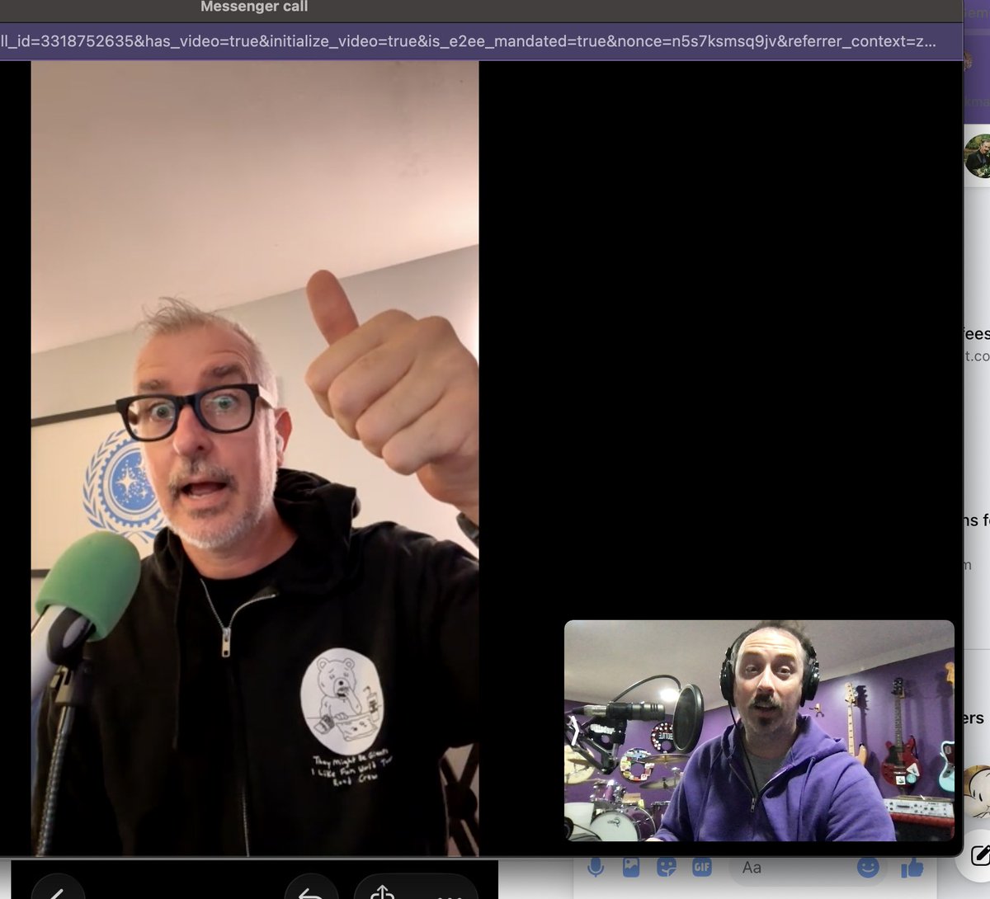Open the emoji smiley picker
The height and width of the screenshot is (899, 990).
click(x=868, y=867)
